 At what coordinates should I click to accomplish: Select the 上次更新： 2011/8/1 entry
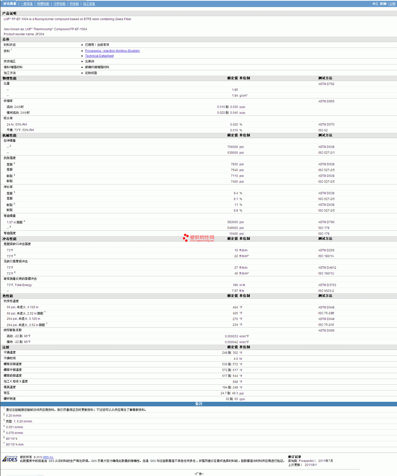302,465
